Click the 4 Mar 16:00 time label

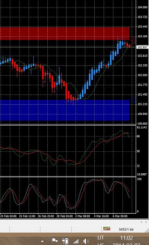tap(101, 216)
